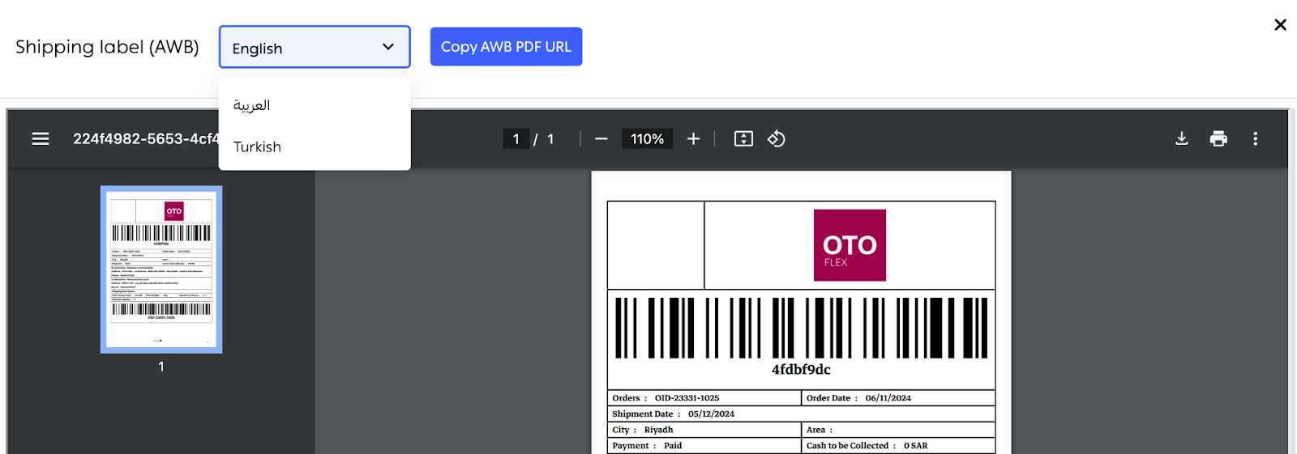Image resolution: width=1297 pixels, height=454 pixels.
Task: Download the PDF file
Action: pos(1182,139)
